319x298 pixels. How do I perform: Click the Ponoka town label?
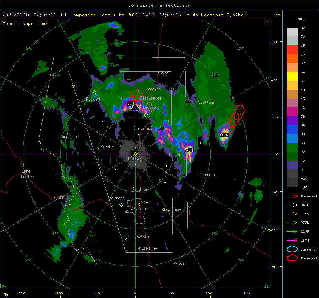(162, 73)
